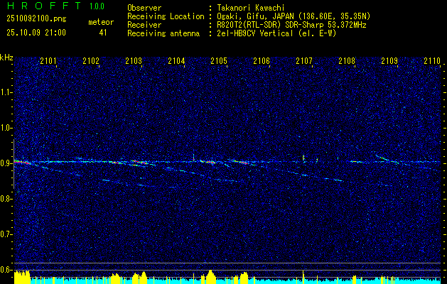Click the 2104 time marker
The width and height of the screenshot is (447, 284).
(x=176, y=60)
